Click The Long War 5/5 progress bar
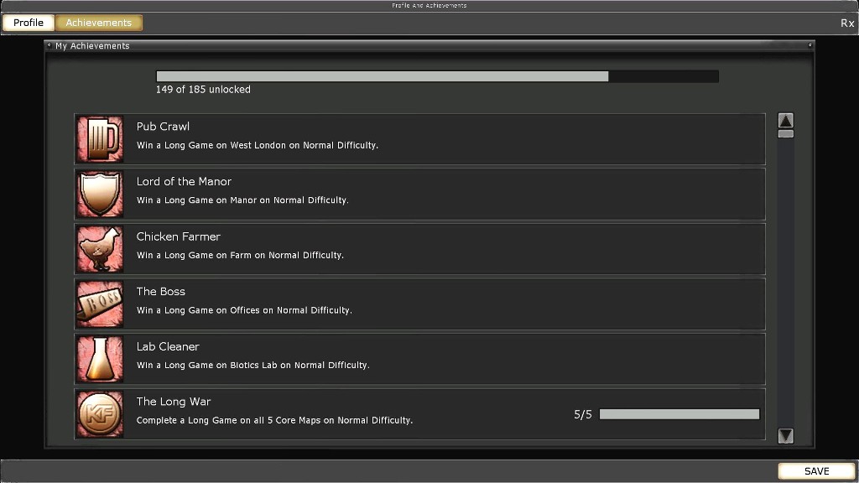 tap(679, 414)
